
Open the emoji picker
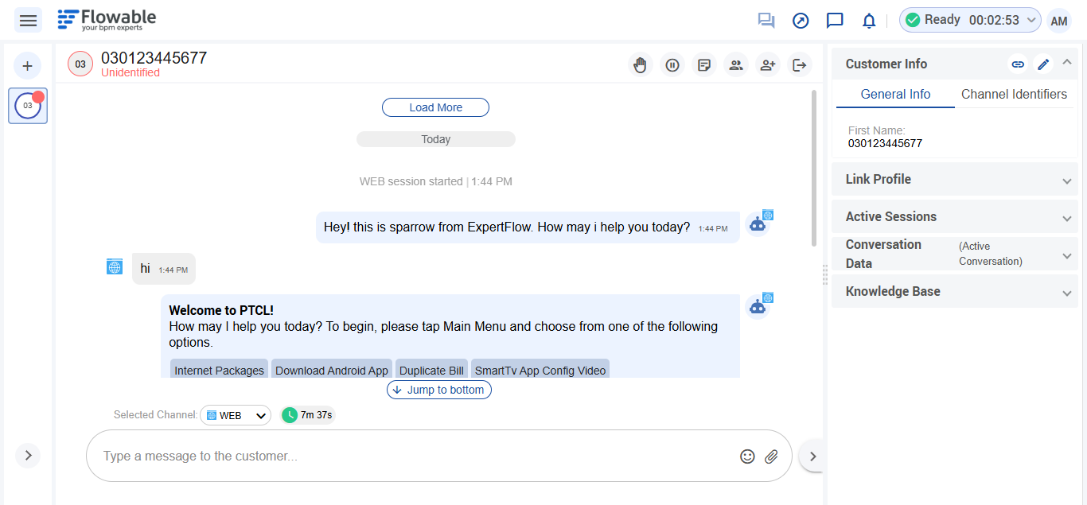[x=747, y=456]
